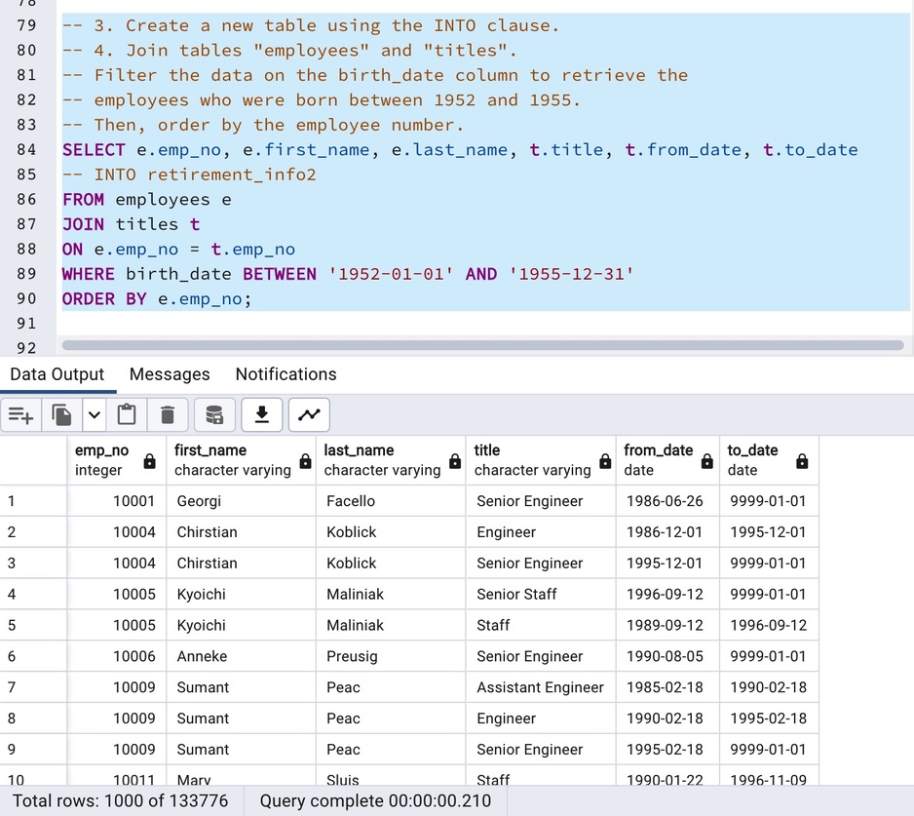Screen dimensions: 914x816
Task: Click the emp_no column lock icon
Action: click(x=150, y=461)
